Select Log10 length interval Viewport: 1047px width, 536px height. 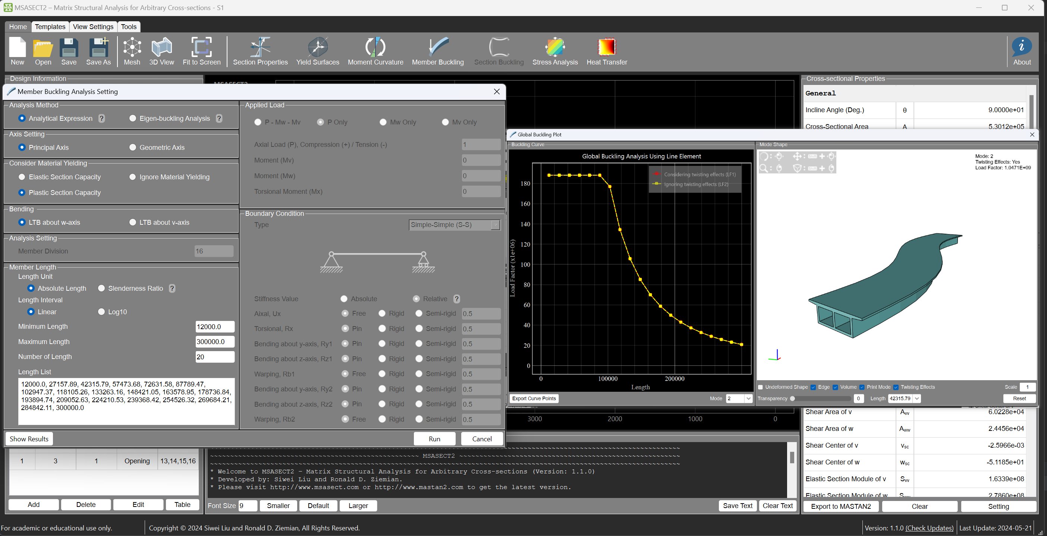[101, 312]
